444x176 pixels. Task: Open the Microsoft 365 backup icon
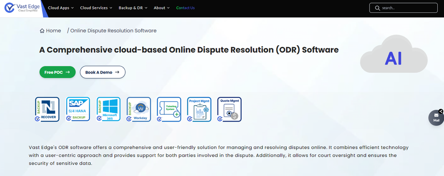point(108,110)
